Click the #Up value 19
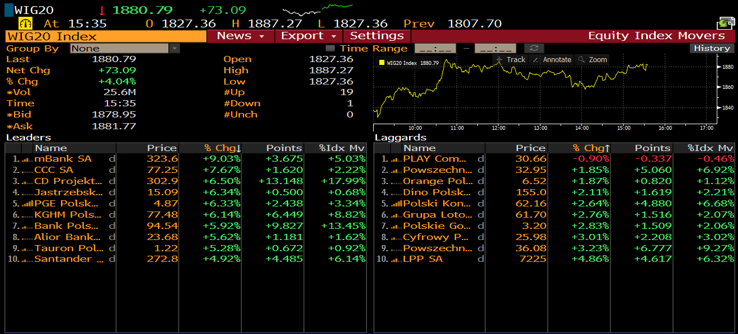The width and height of the screenshot is (738, 334). pos(347,92)
